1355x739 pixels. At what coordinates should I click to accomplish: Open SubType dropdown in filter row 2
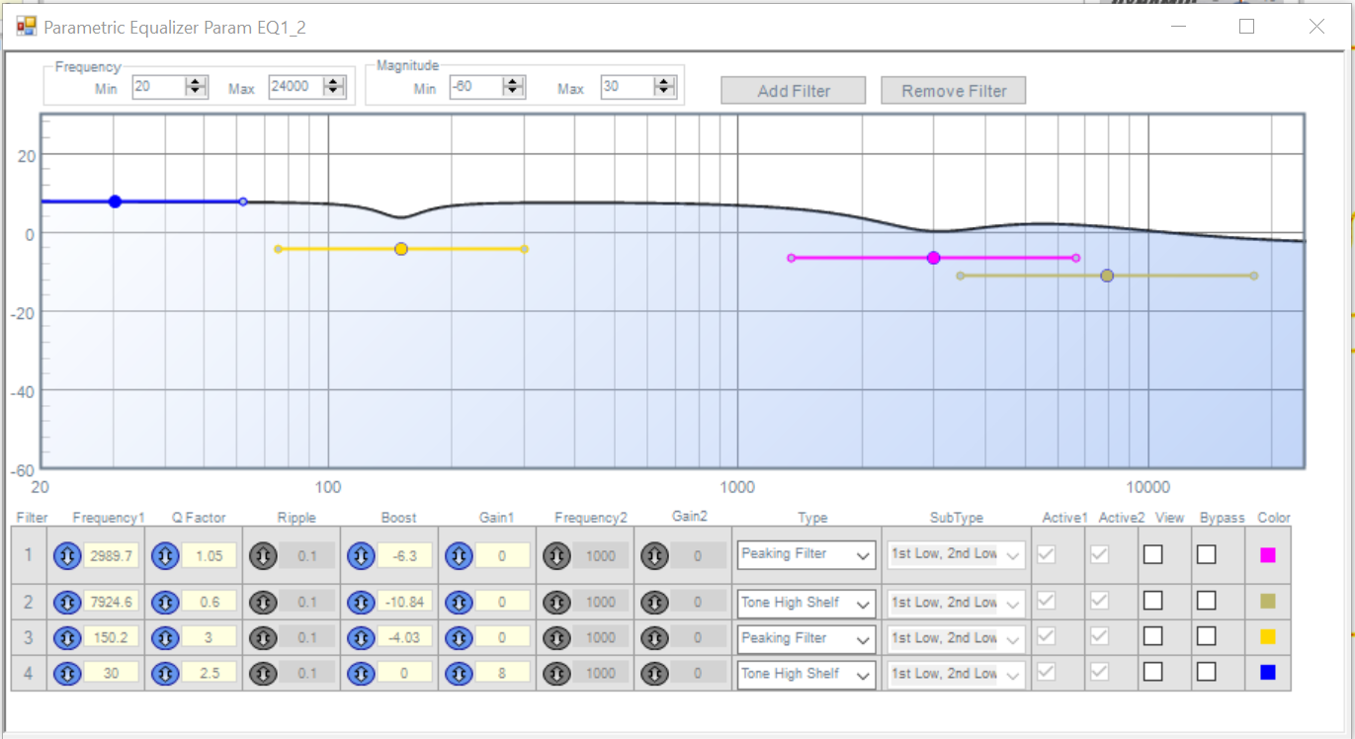tap(956, 603)
